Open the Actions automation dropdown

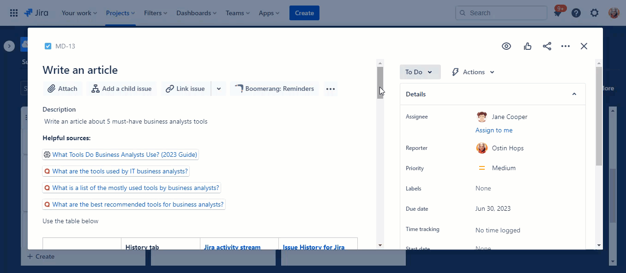pyautogui.click(x=473, y=72)
